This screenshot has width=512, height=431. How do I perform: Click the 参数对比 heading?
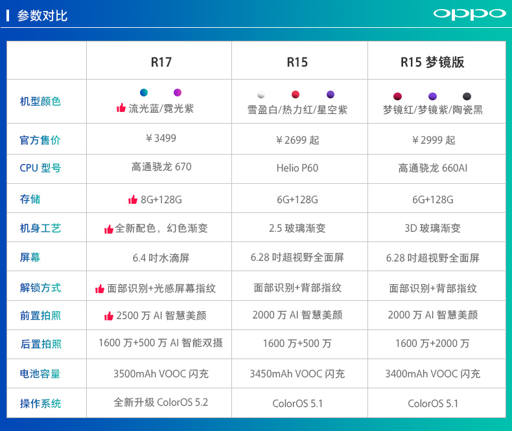pos(42,16)
